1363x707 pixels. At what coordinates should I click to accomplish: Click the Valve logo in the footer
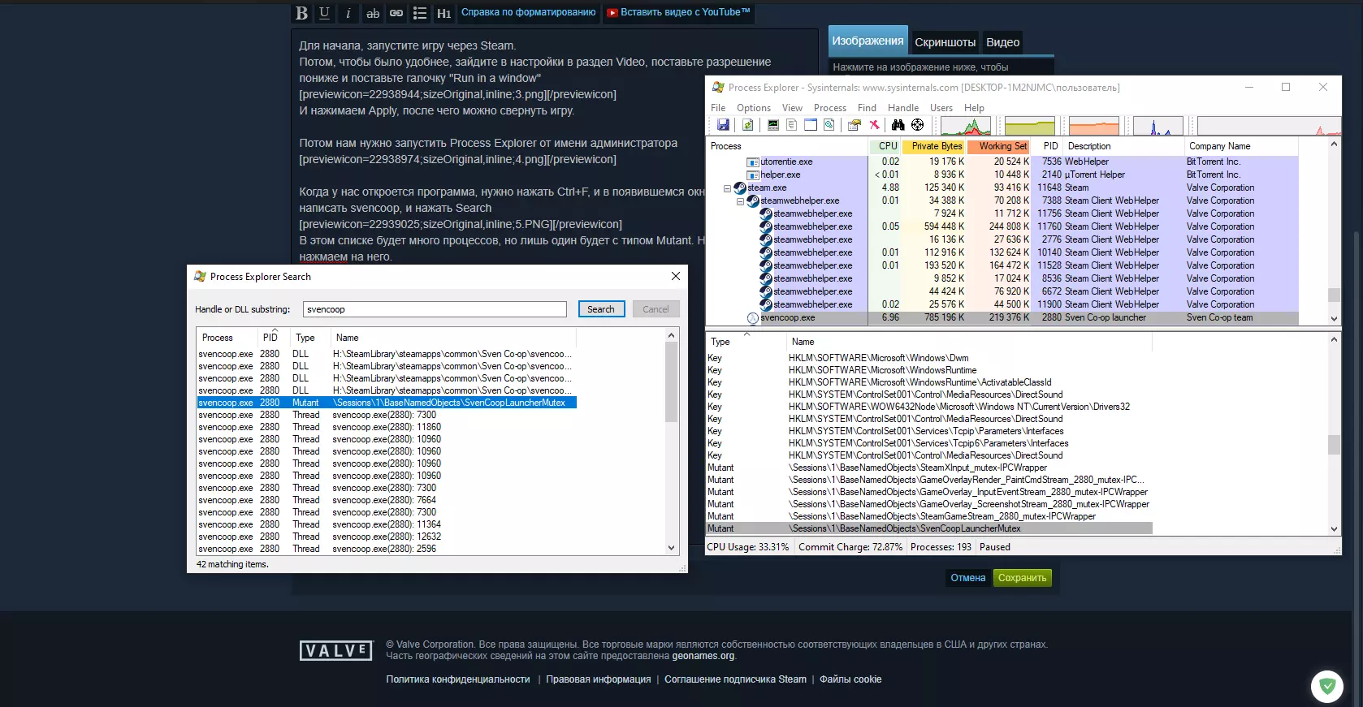pos(336,650)
